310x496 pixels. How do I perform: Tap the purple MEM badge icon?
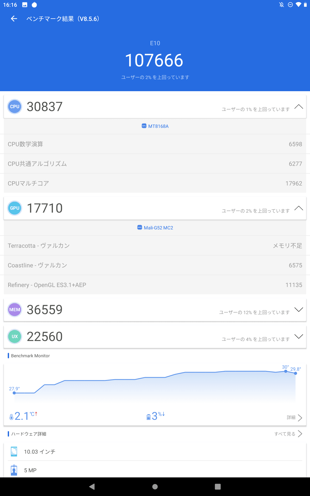tap(15, 310)
